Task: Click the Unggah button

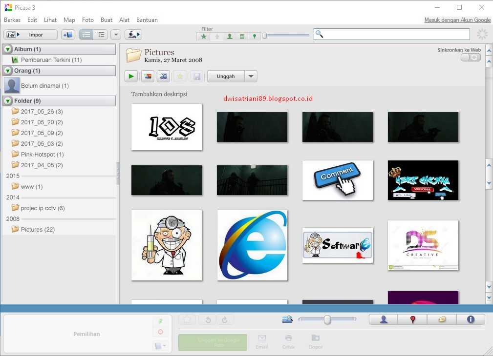Action: pyautogui.click(x=226, y=76)
